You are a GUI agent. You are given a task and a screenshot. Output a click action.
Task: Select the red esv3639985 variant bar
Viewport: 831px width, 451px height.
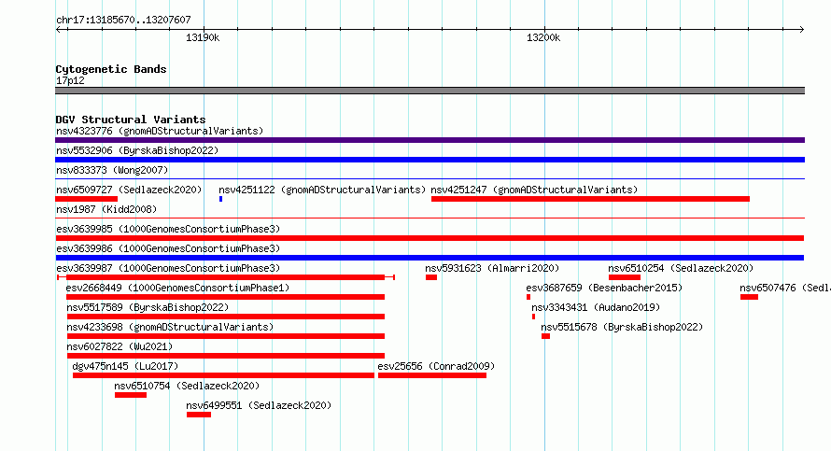point(430,238)
